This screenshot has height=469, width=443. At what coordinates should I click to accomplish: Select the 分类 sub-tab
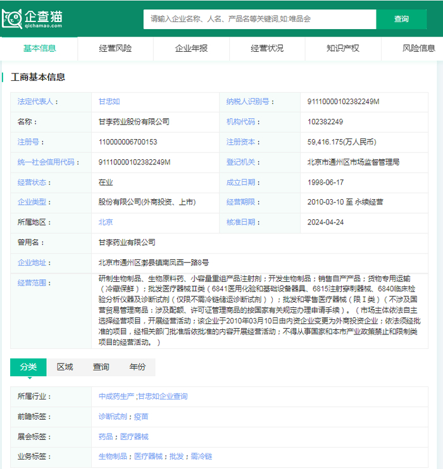[x=28, y=367]
